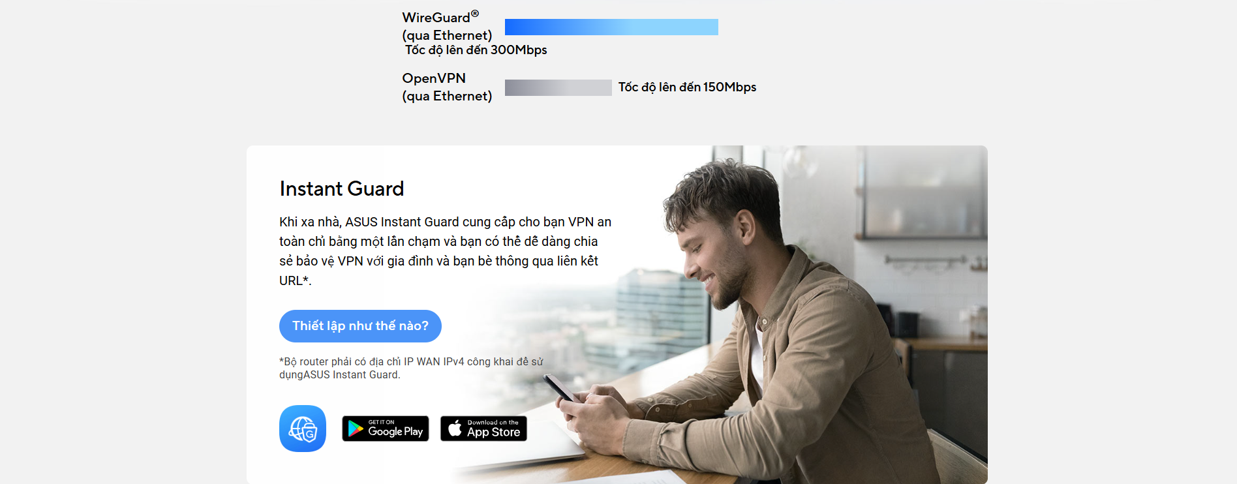Click the ASUS Instant Guard description paragraph
This screenshot has width=1237, height=484.
(x=446, y=251)
